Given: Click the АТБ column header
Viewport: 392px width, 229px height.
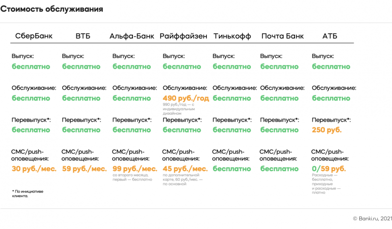Looking at the screenshot, I should (329, 36).
